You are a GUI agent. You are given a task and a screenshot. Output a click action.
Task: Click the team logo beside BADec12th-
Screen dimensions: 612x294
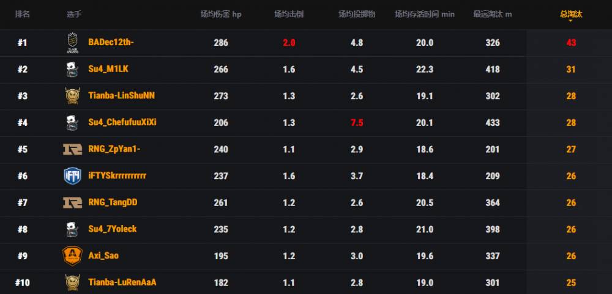pos(73,43)
